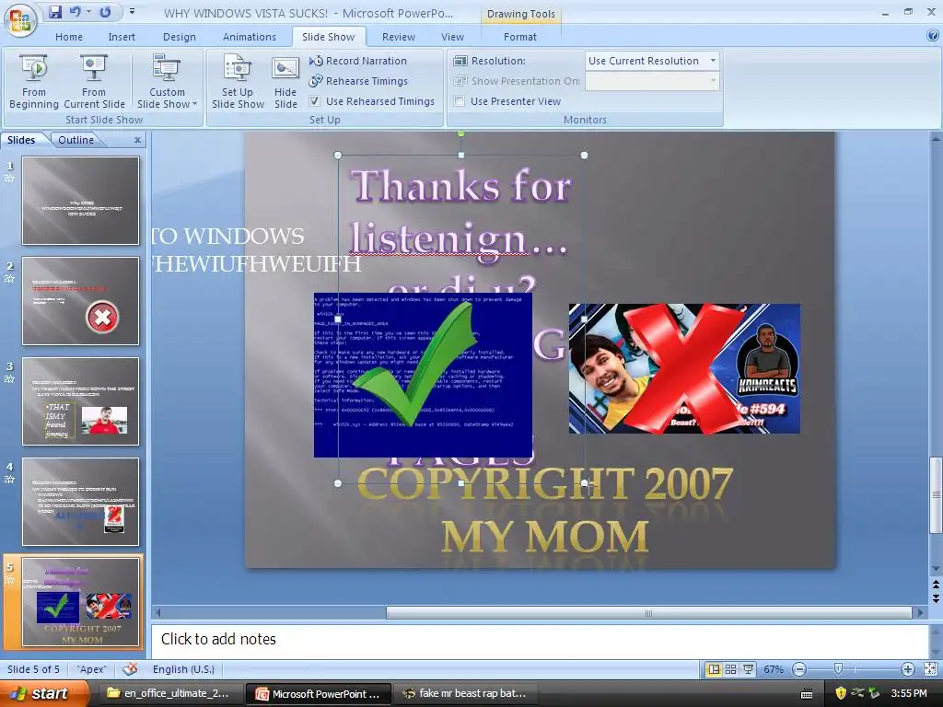
Task: Click the MY MOM text on slide
Action: [544, 537]
